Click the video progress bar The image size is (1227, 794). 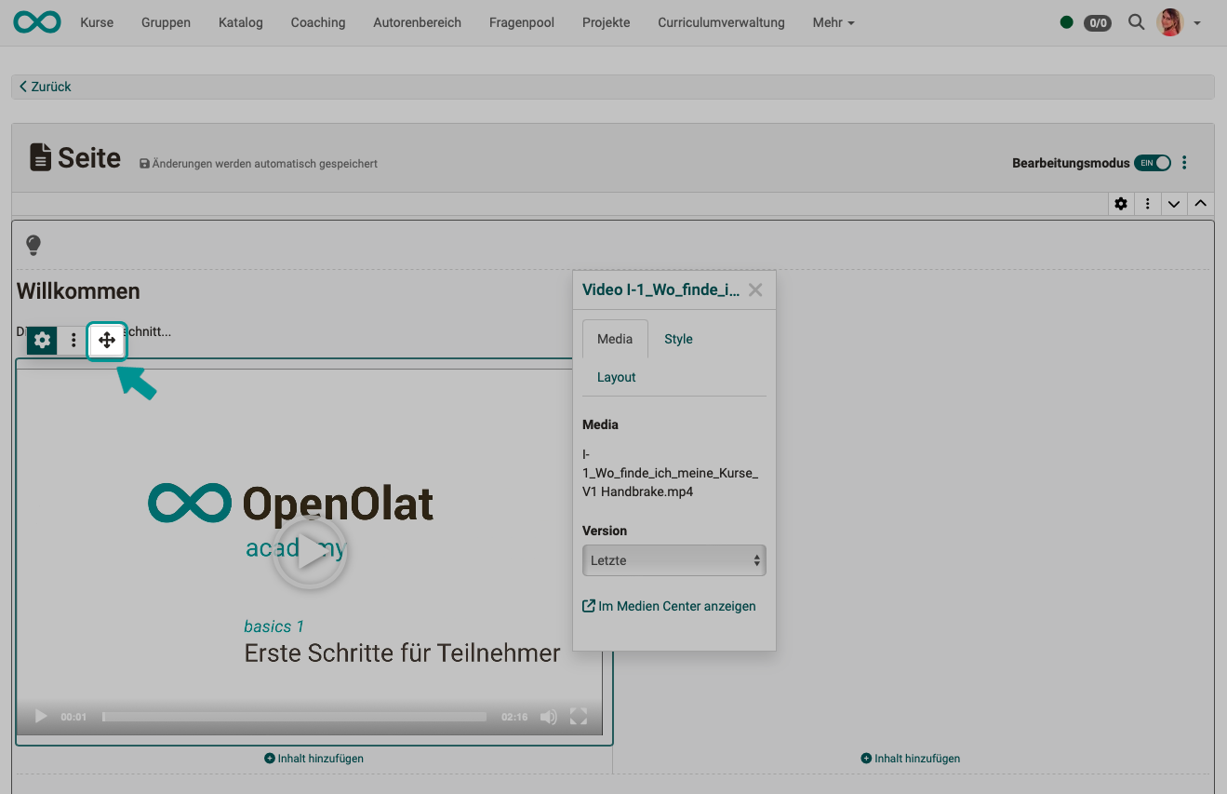click(x=294, y=717)
